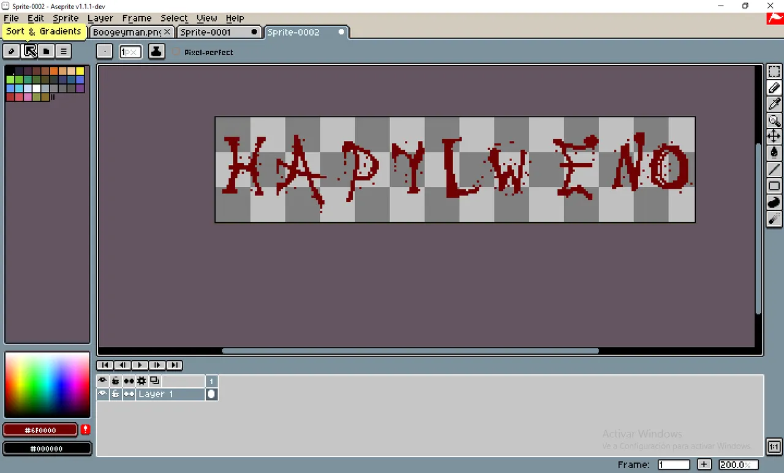Open the 200.0% zoom field

coord(737,464)
